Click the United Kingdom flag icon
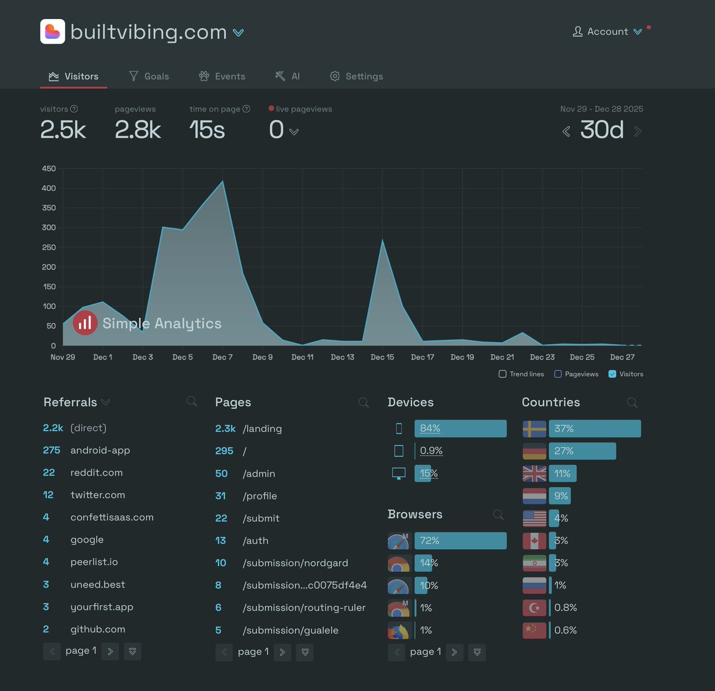 (x=534, y=473)
